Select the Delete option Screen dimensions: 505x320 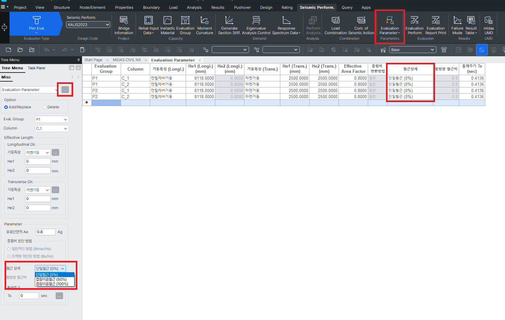(x=51, y=107)
